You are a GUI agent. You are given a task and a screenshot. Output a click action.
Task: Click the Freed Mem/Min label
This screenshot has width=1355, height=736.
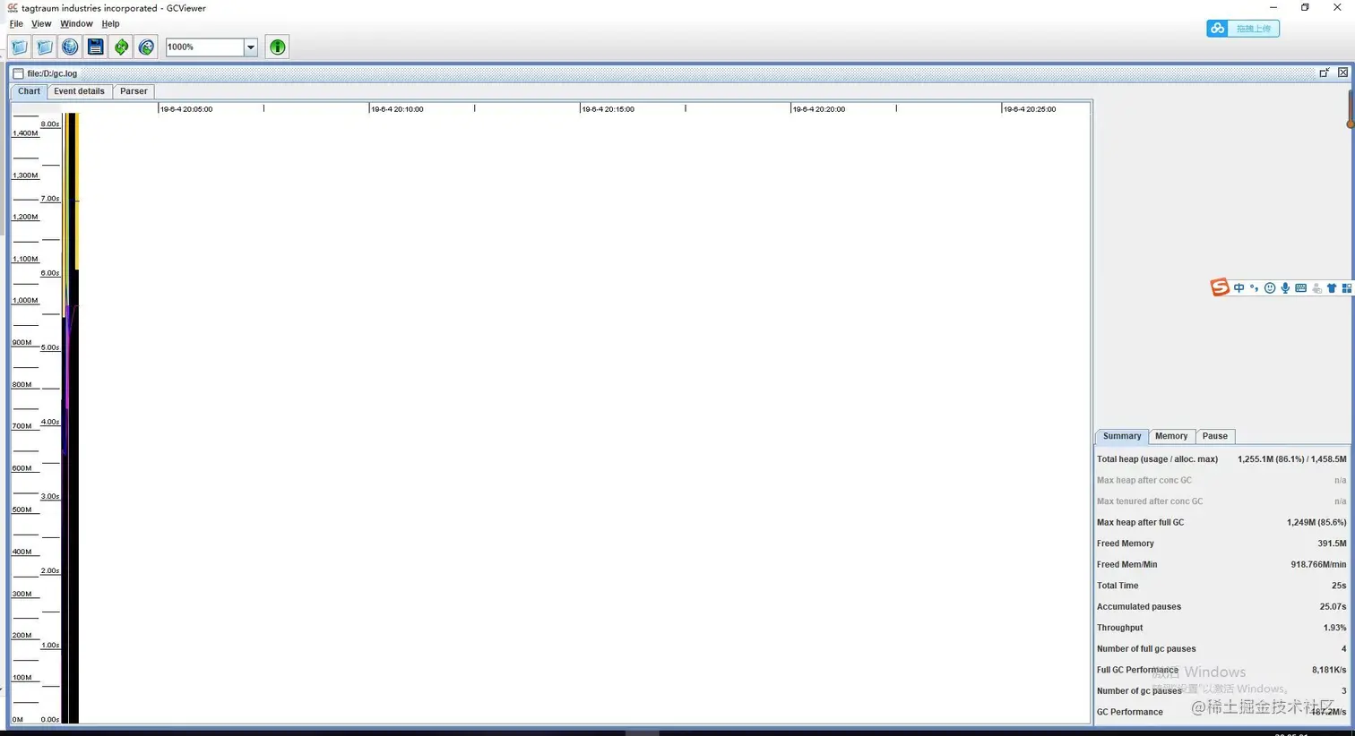point(1127,565)
